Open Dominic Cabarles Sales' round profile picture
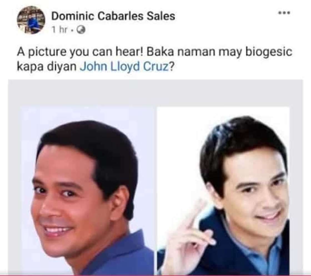The width and height of the screenshot is (311, 276). pyautogui.click(x=31, y=20)
